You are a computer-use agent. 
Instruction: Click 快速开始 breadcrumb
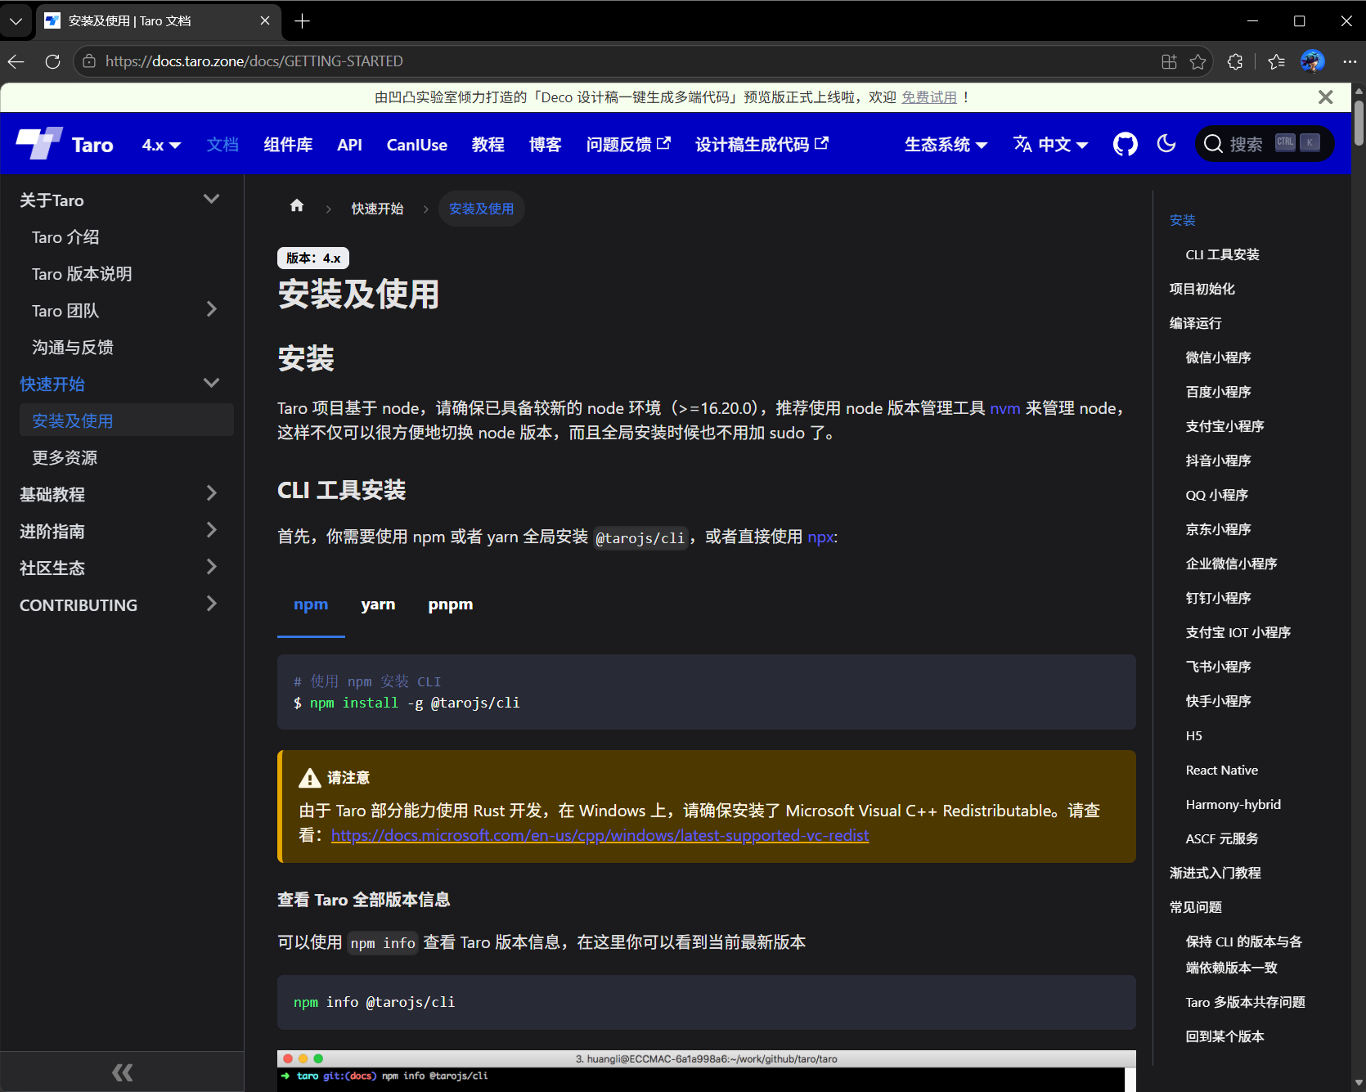tap(377, 209)
